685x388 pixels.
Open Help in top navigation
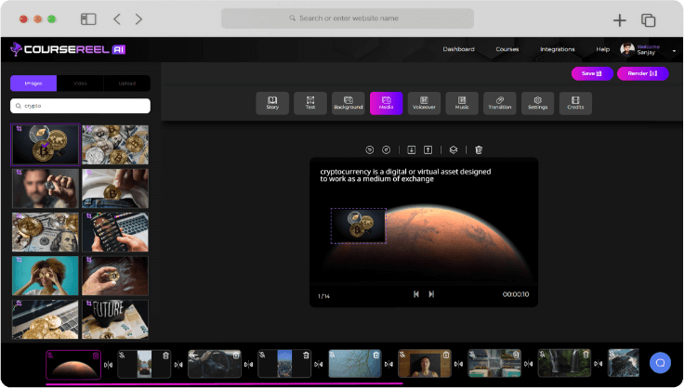pyautogui.click(x=603, y=49)
